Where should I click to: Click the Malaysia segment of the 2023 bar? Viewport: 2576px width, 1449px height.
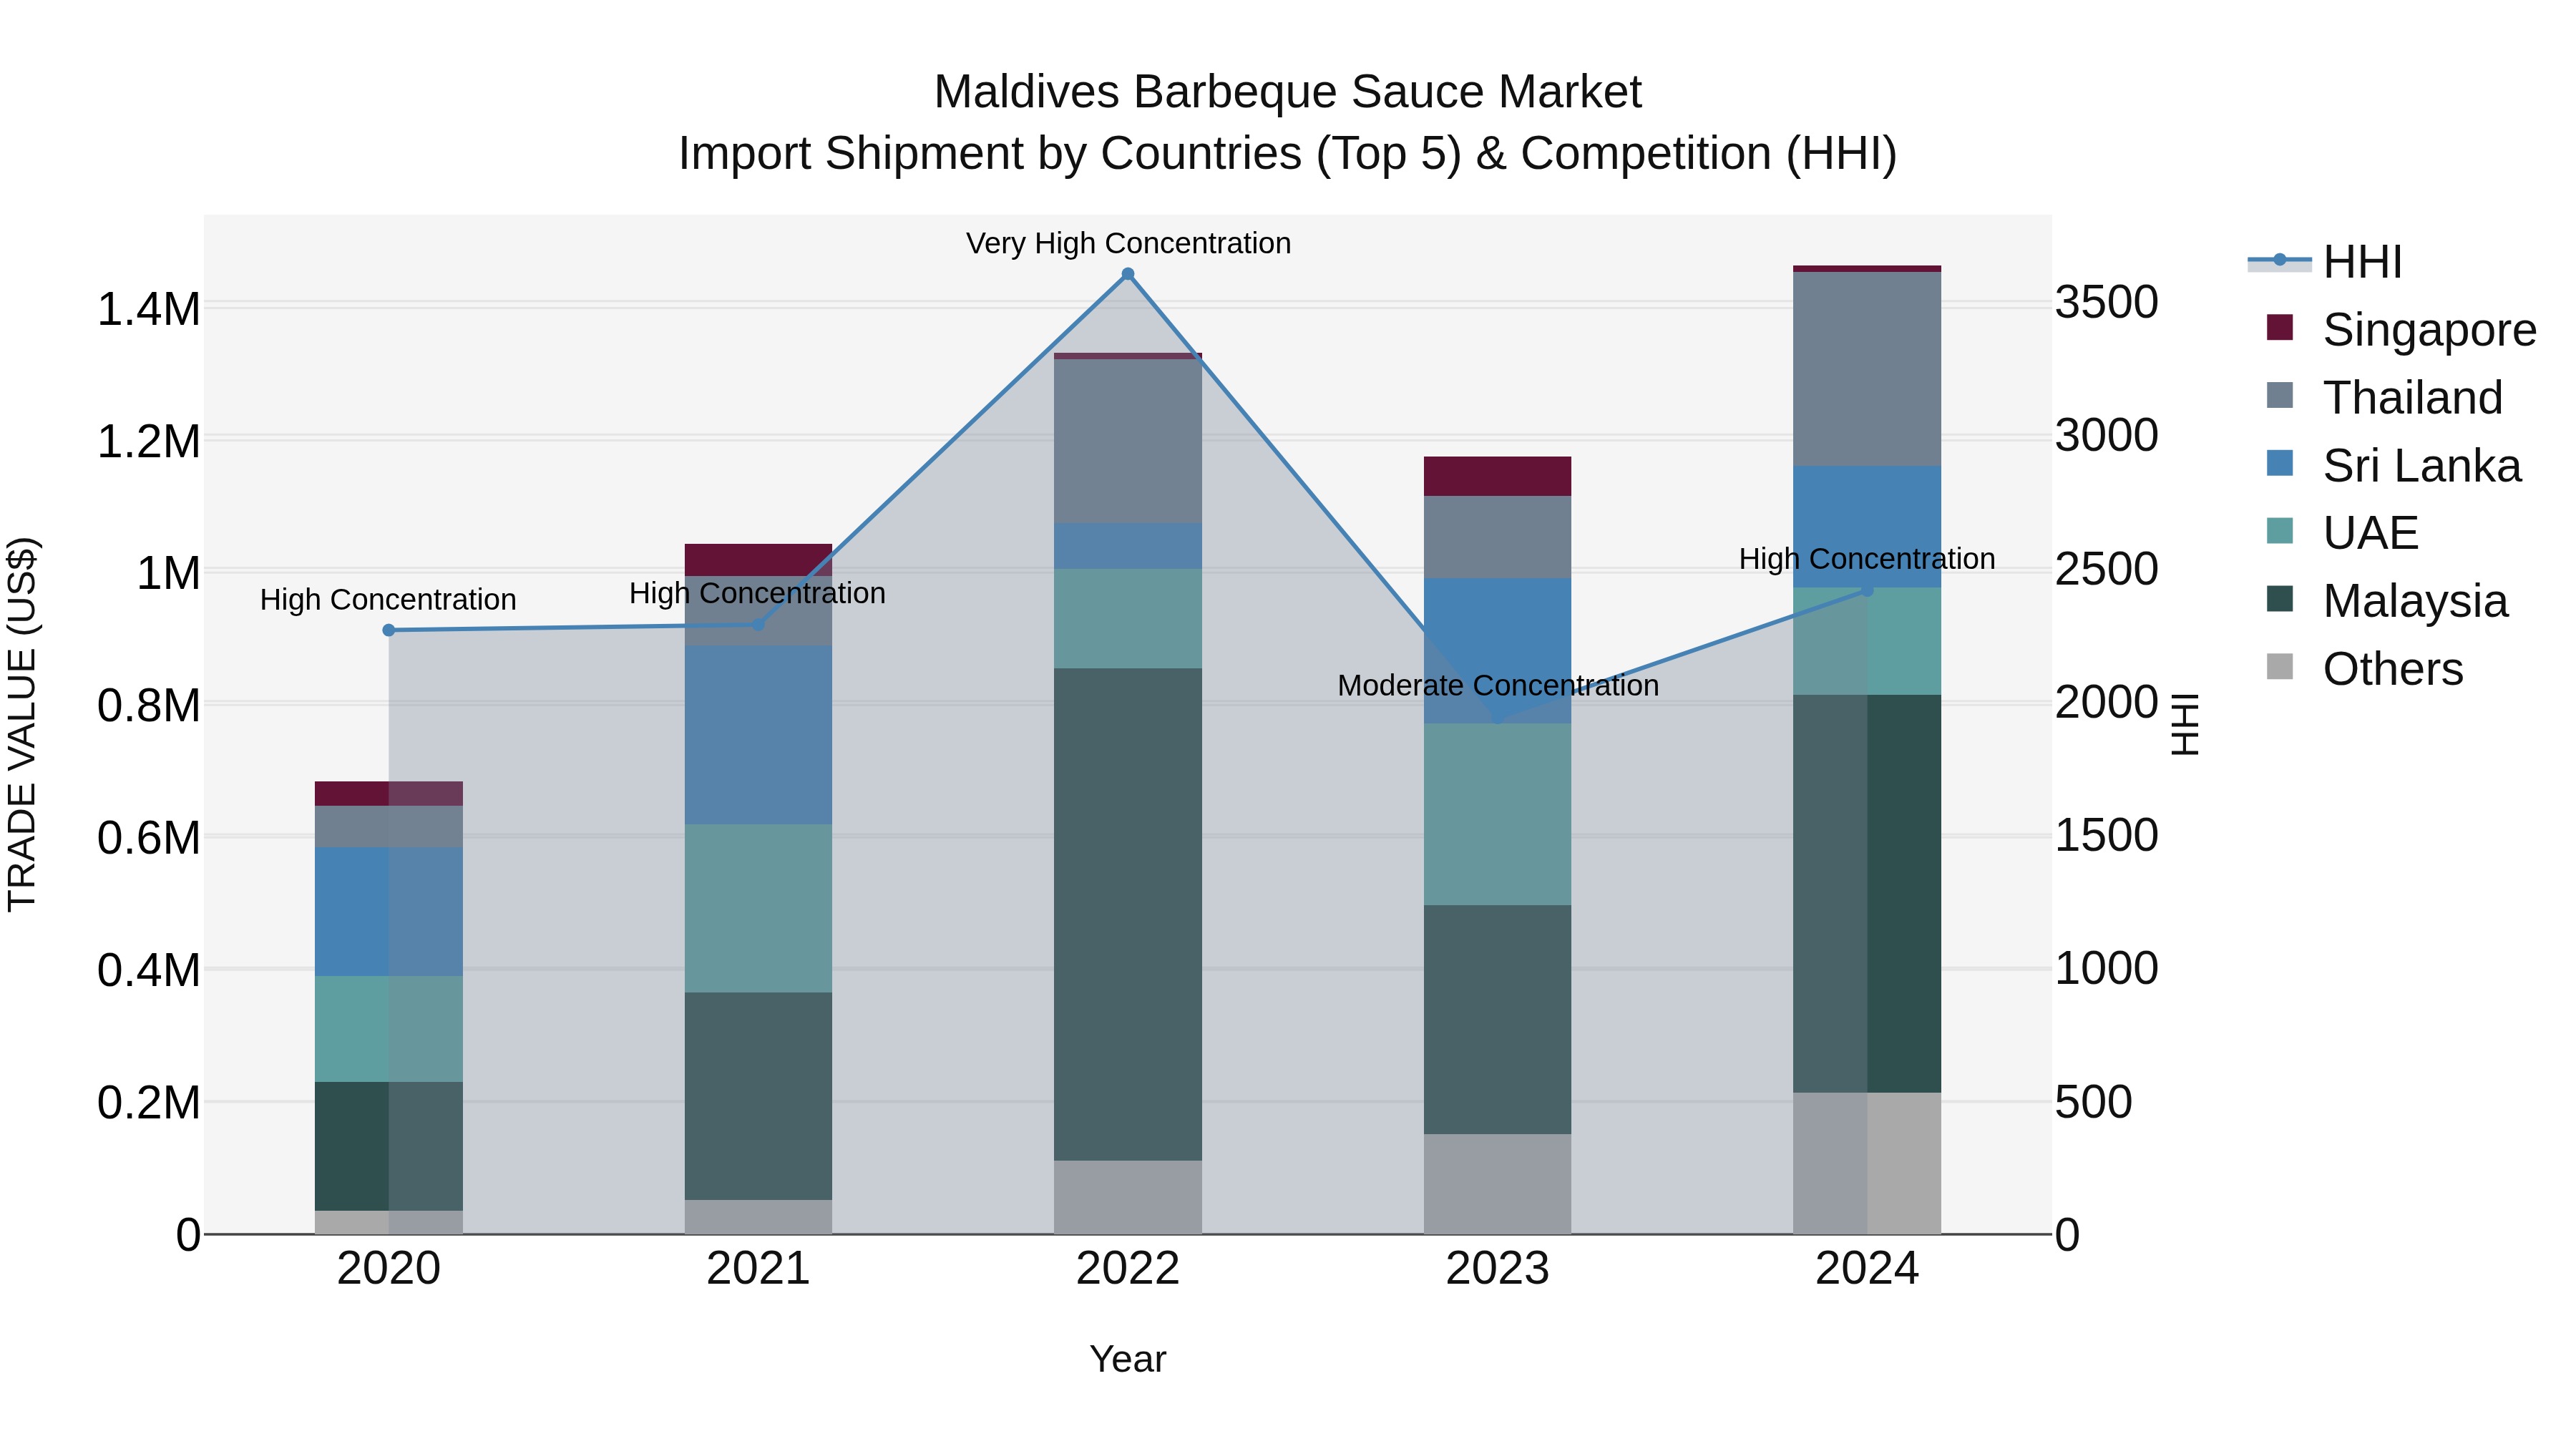(x=1498, y=1020)
